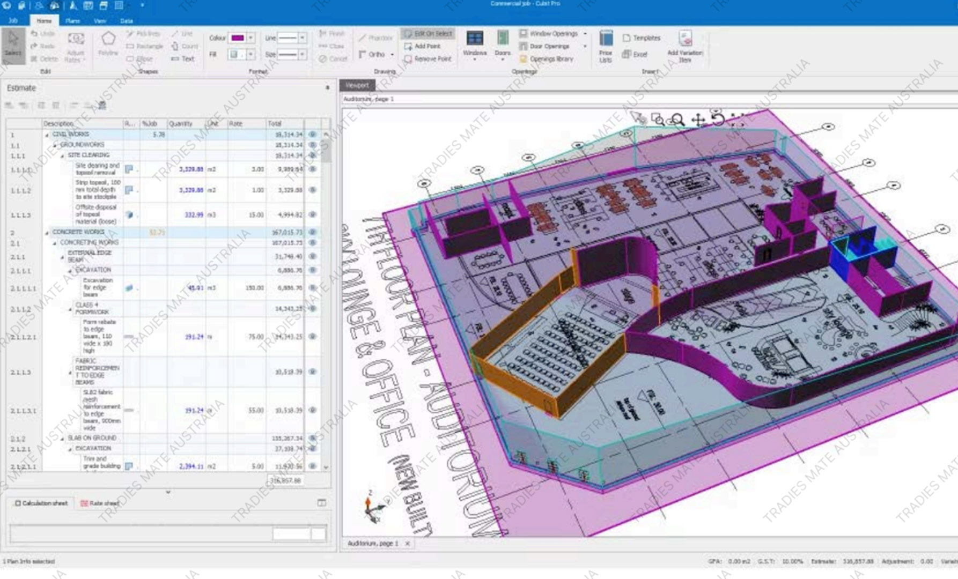Click the Templates button
Screen dimensions: 958x579
[642, 38]
